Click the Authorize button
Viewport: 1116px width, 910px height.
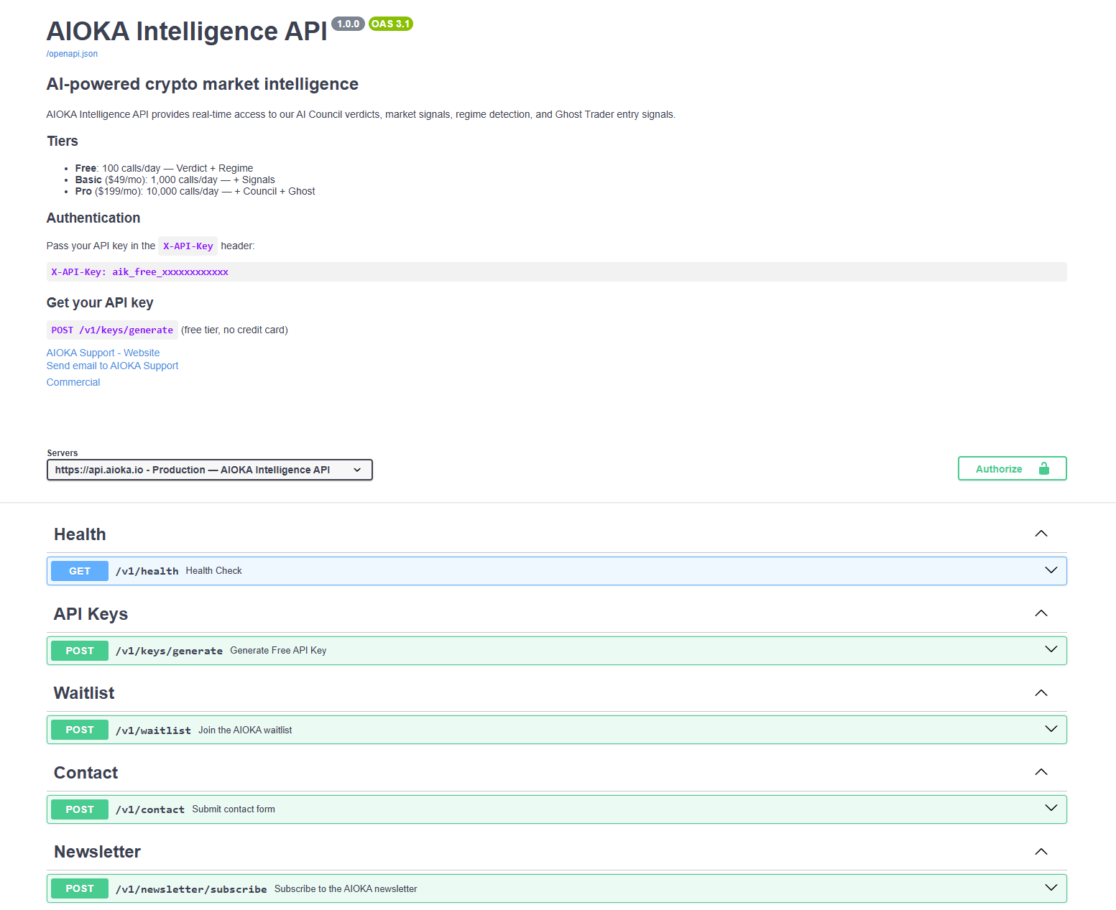[x=1012, y=468]
